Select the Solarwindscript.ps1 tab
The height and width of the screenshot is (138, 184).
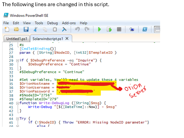[x=48, y=39]
